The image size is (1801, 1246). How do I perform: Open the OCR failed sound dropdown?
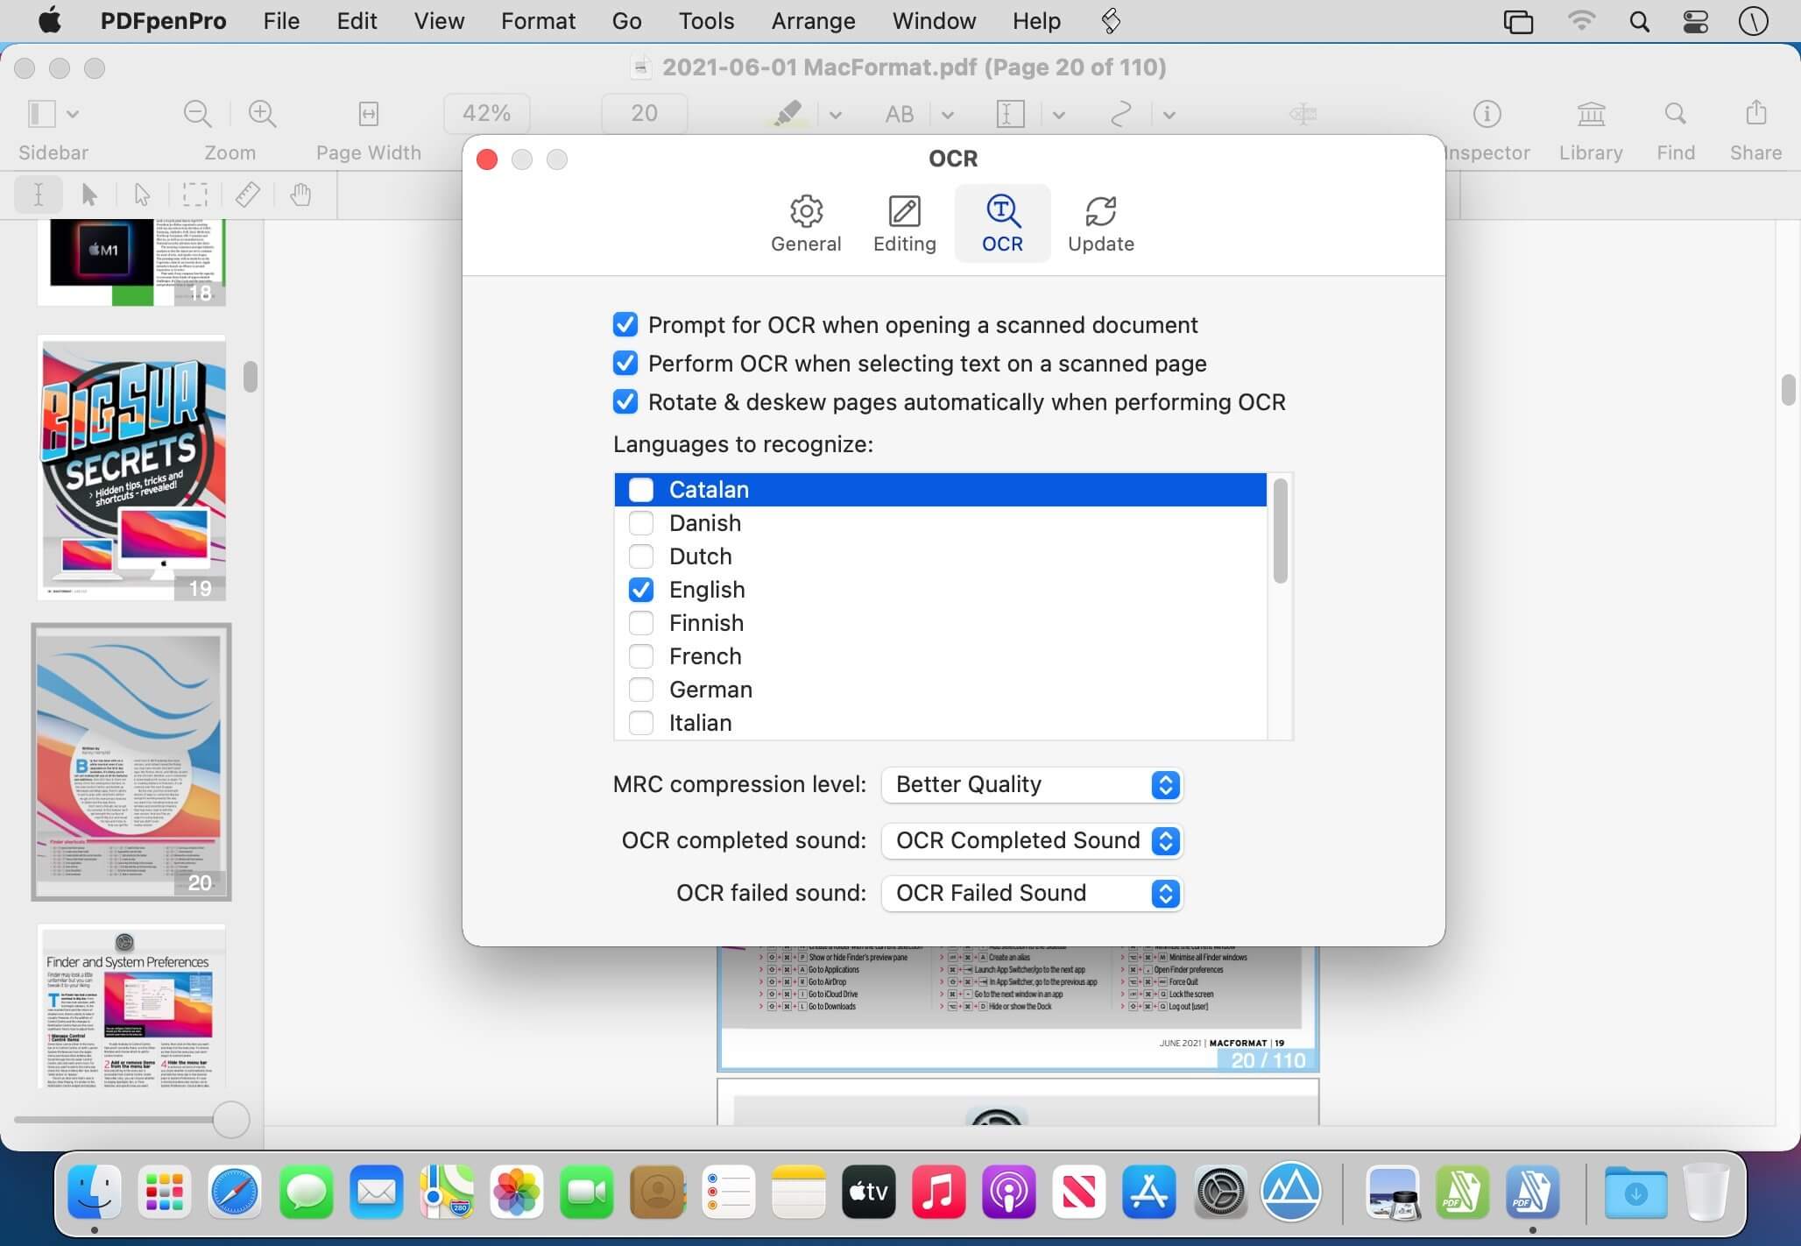[1032, 894]
